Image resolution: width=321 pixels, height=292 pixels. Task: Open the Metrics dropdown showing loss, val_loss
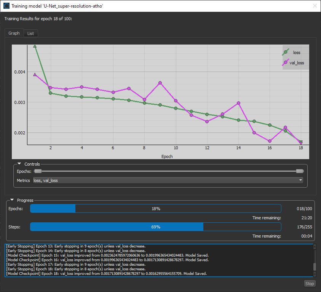tap(168, 180)
